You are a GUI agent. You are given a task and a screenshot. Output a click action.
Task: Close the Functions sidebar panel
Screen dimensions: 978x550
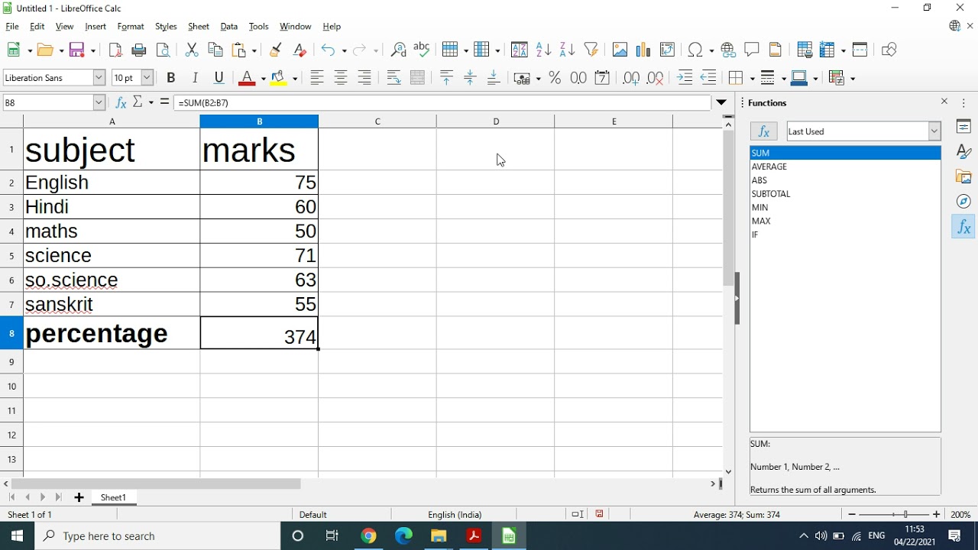coord(944,102)
